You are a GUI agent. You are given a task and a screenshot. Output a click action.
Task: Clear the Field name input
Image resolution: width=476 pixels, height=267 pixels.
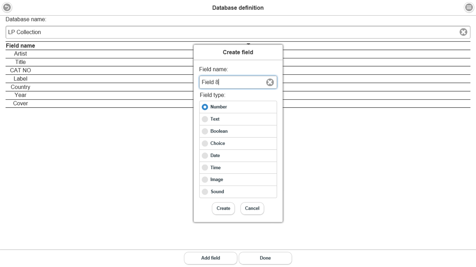(270, 82)
